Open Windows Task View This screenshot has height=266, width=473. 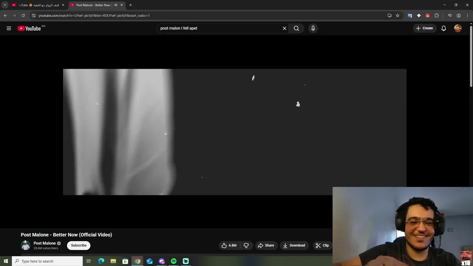tap(89, 261)
